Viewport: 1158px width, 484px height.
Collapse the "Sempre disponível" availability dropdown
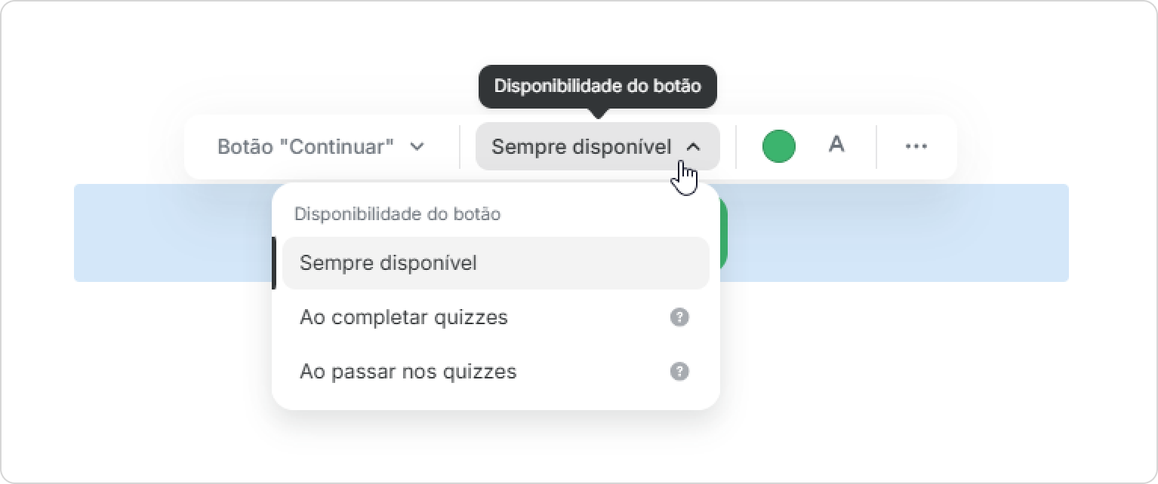pos(597,146)
